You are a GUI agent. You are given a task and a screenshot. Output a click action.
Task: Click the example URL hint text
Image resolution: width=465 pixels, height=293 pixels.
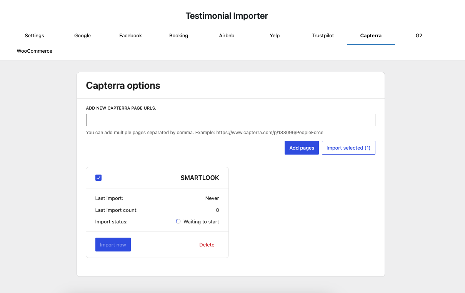205,133
